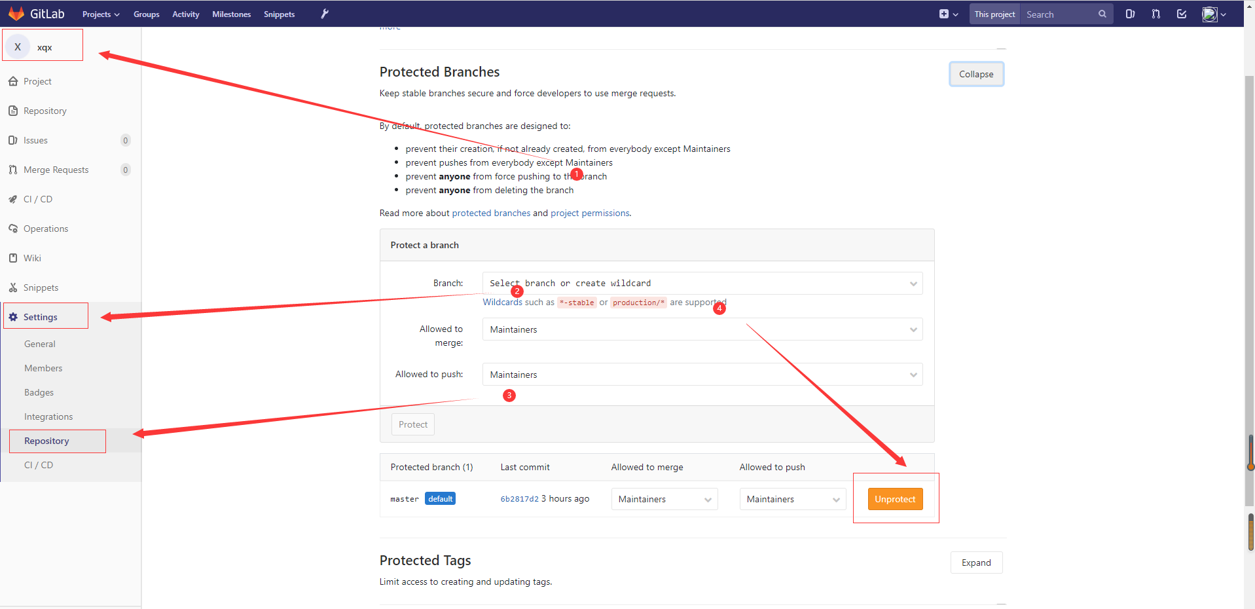The width and height of the screenshot is (1255, 609).
Task: Open the GitLab admin area wrench icon
Action: pos(324,13)
